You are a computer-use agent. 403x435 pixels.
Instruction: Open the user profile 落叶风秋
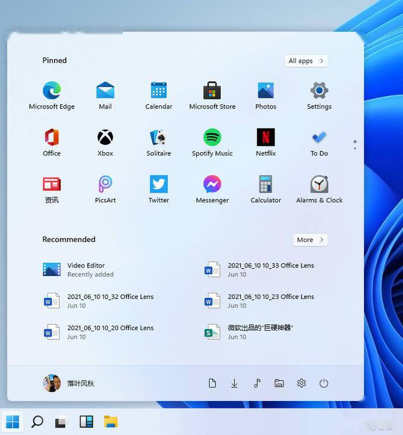[69, 383]
